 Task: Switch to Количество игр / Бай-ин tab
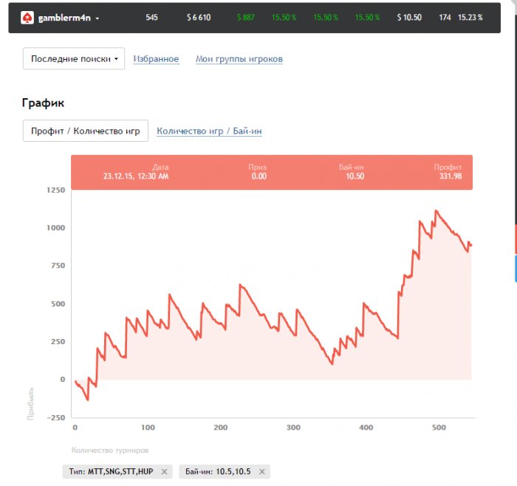[209, 131]
